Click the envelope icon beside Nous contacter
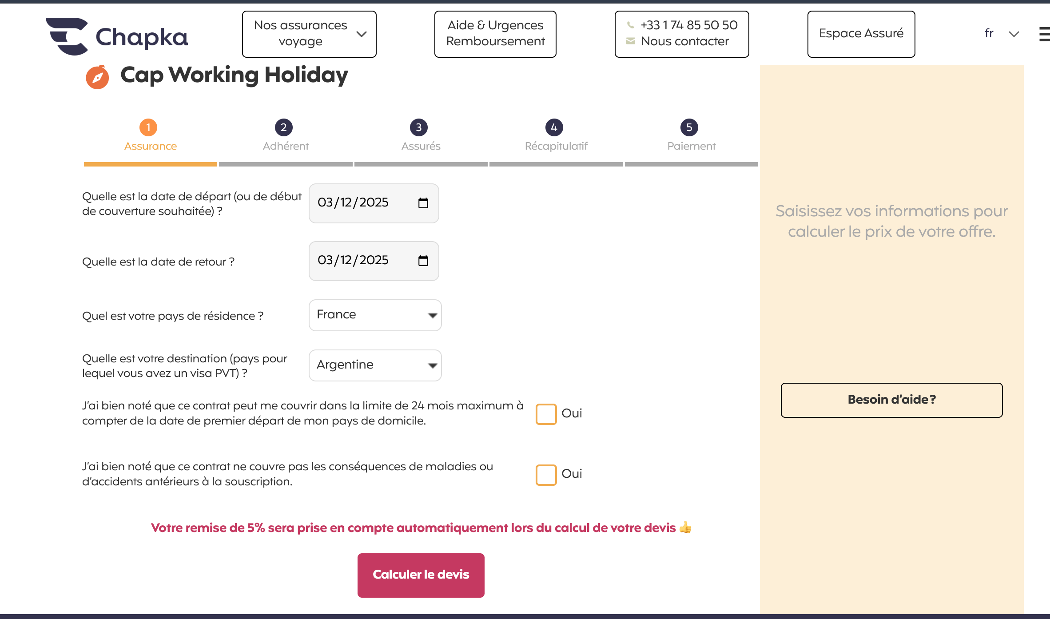Viewport: 1050px width, 619px height. (630, 41)
